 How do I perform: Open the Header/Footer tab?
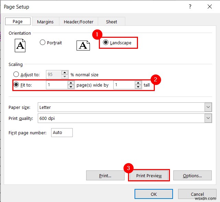point(79,22)
